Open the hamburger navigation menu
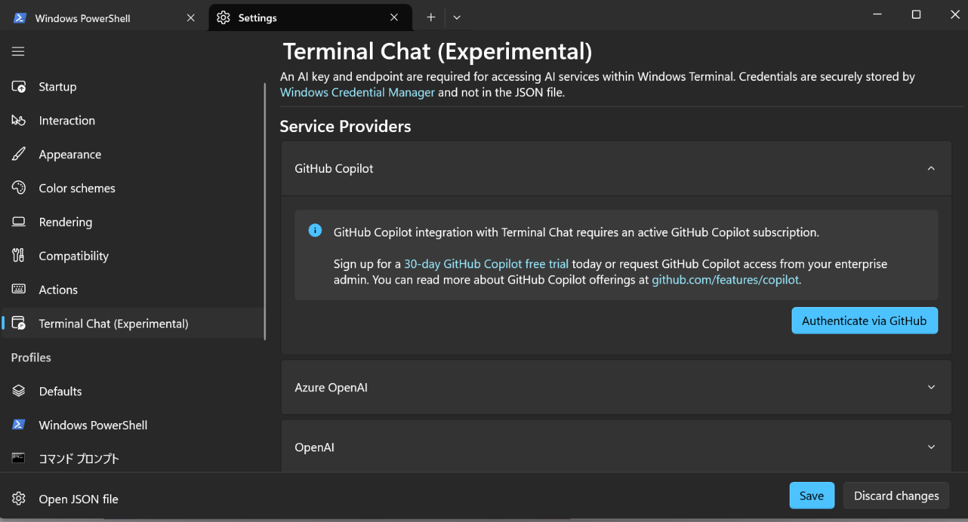The width and height of the screenshot is (968, 522). tap(18, 52)
